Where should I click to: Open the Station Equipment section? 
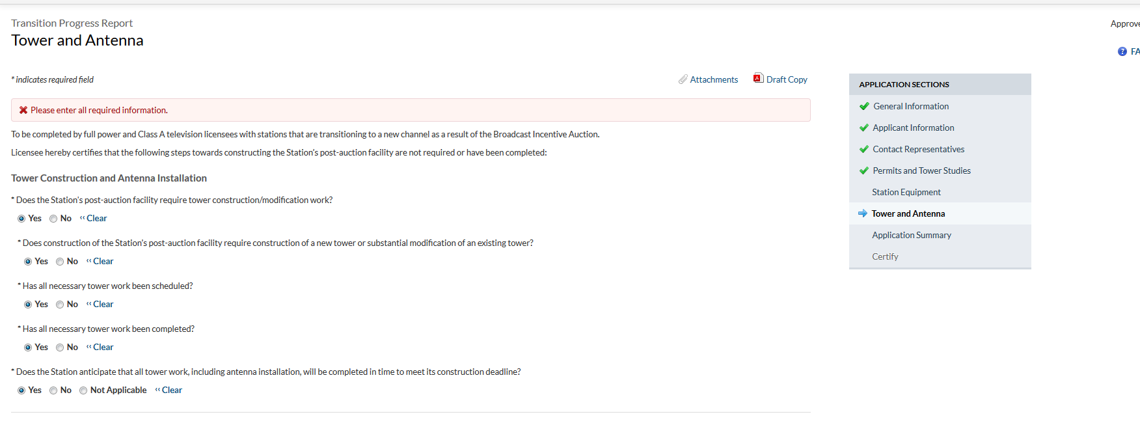pyautogui.click(x=906, y=192)
